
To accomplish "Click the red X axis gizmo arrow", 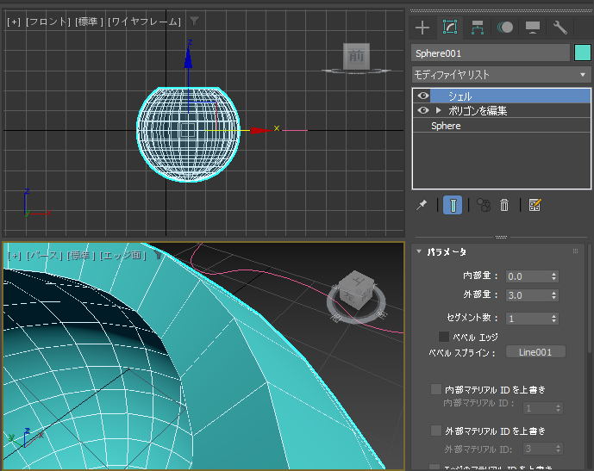I will click(x=260, y=130).
